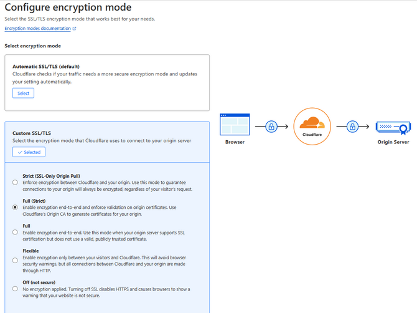Click the Browser window icon in diagram
This screenshot has width=417, height=313.
235,125
